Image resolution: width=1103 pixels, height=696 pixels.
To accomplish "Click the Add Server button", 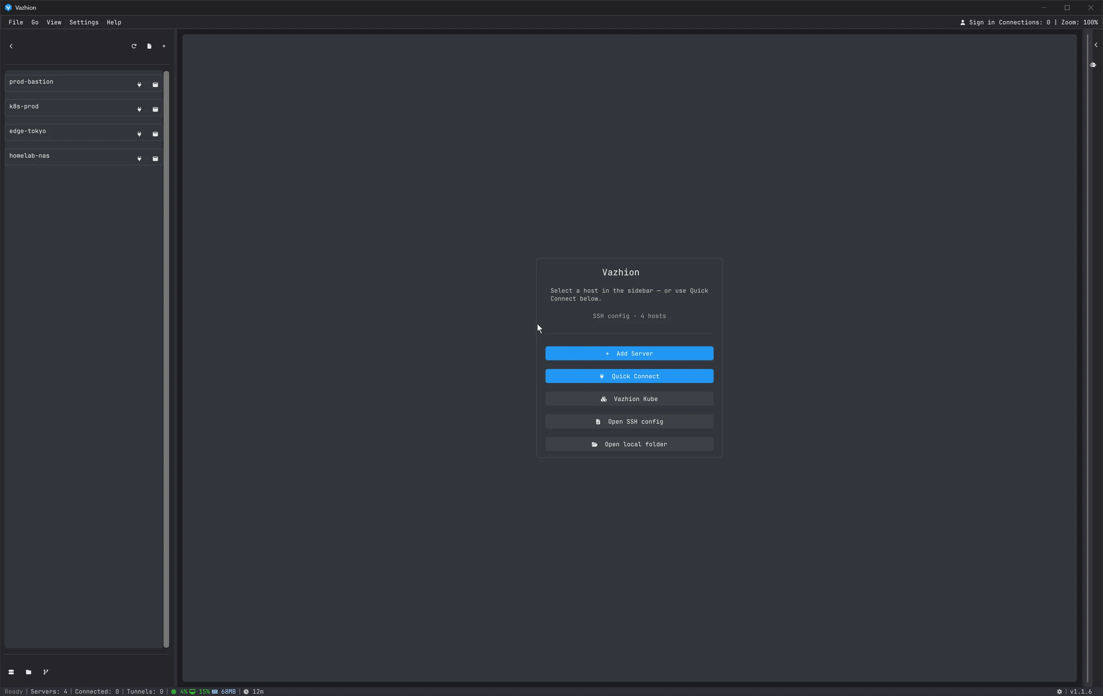I will coord(629,354).
